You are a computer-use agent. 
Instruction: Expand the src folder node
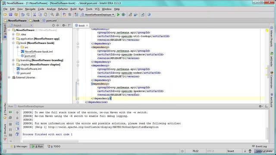pyautogui.click(x=18, y=47)
